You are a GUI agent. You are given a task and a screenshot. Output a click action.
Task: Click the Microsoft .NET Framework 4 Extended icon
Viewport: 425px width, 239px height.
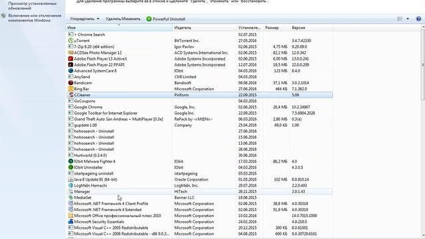click(x=70, y=210)
